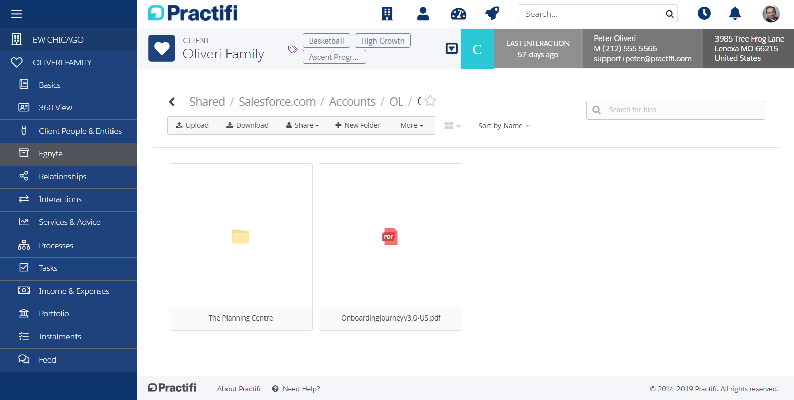The height and width of the screenshot is (400, 794).
Task: Open Interactions in the sidebar
Action: [x=68, y=199]
